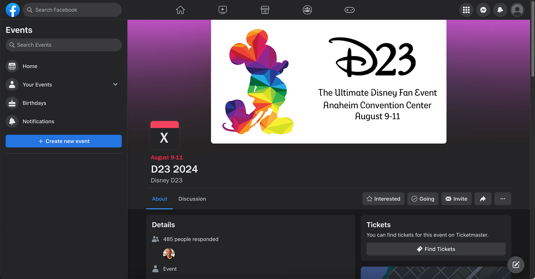Switch to the About tab
The height and width of the screenshot is (279, 535).
pos(159,199)
